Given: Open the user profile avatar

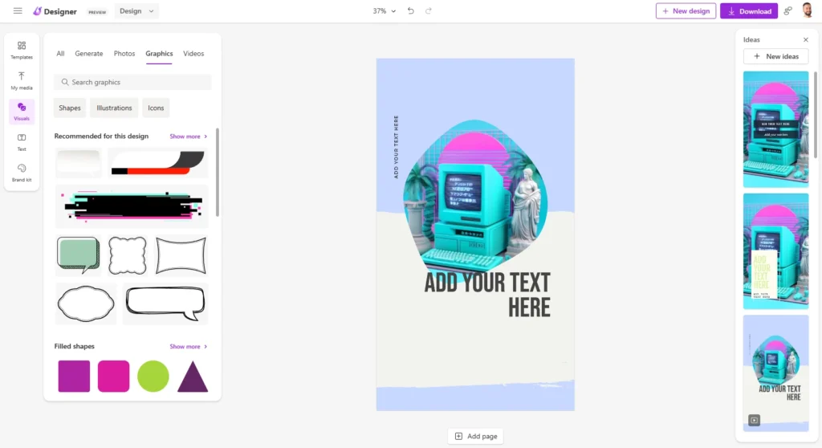Looking at the screenshot, I should tap(808, 10).
